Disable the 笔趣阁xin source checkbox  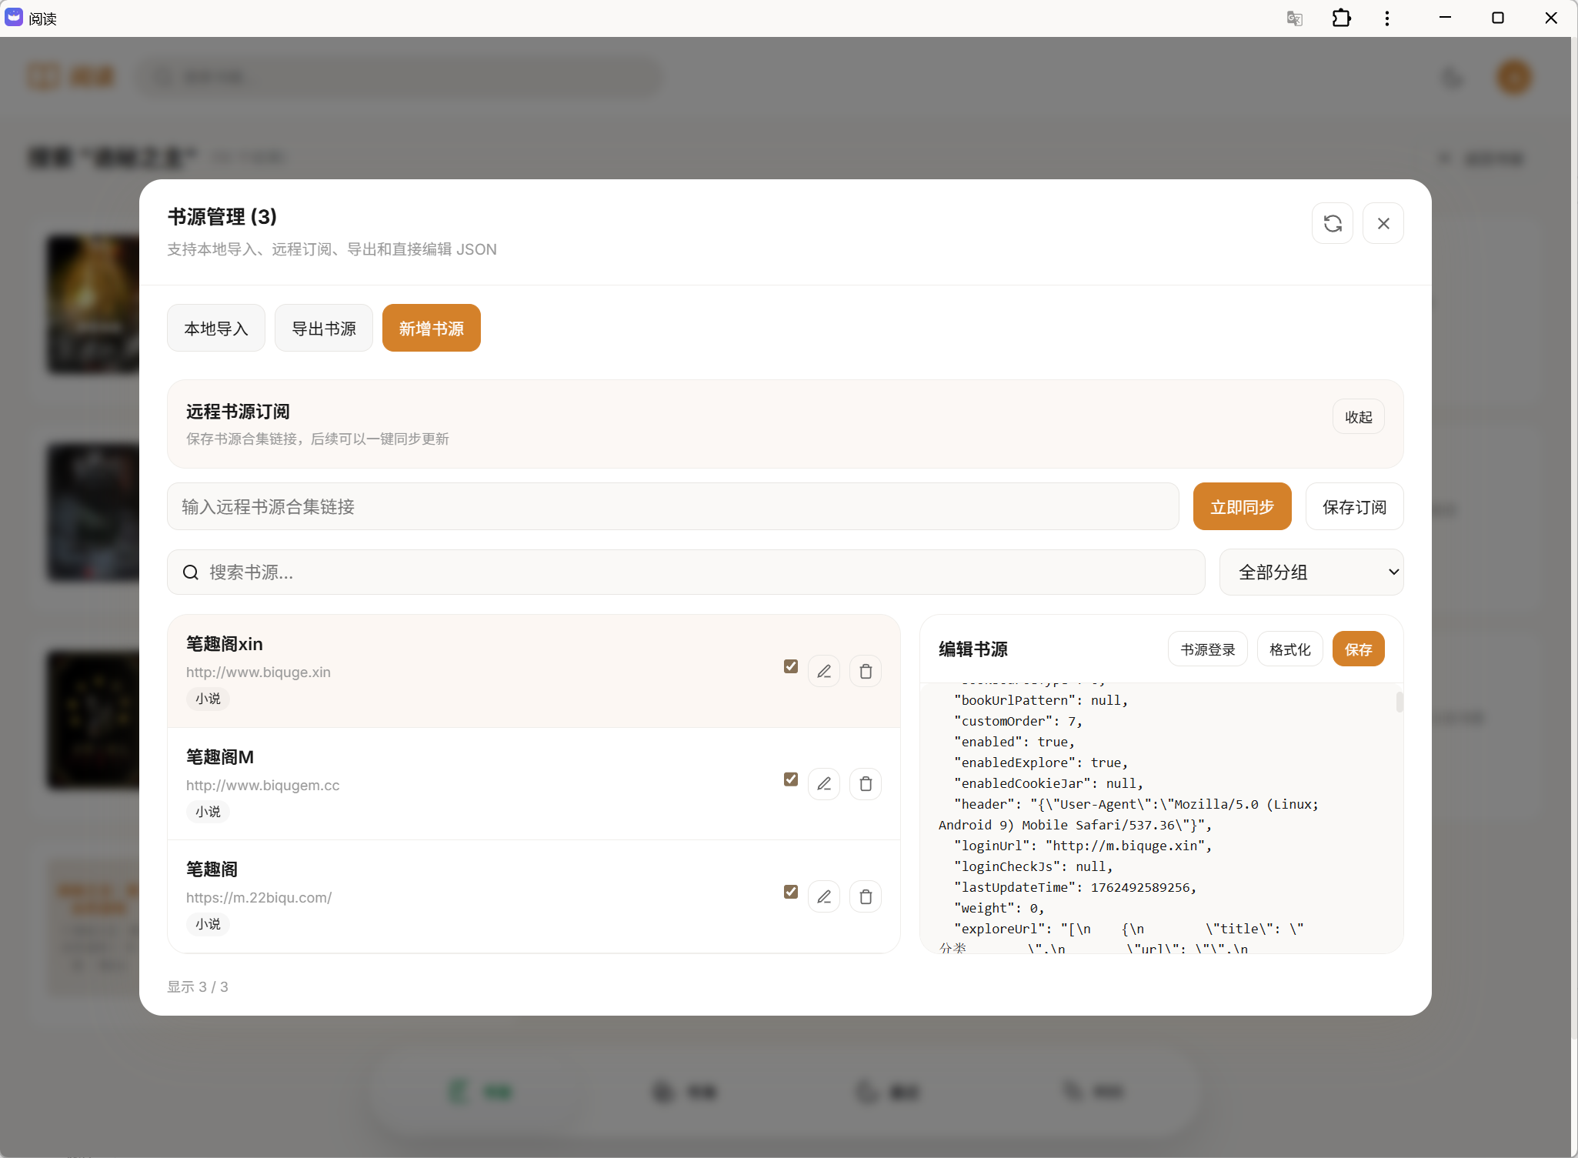point(790,666)
